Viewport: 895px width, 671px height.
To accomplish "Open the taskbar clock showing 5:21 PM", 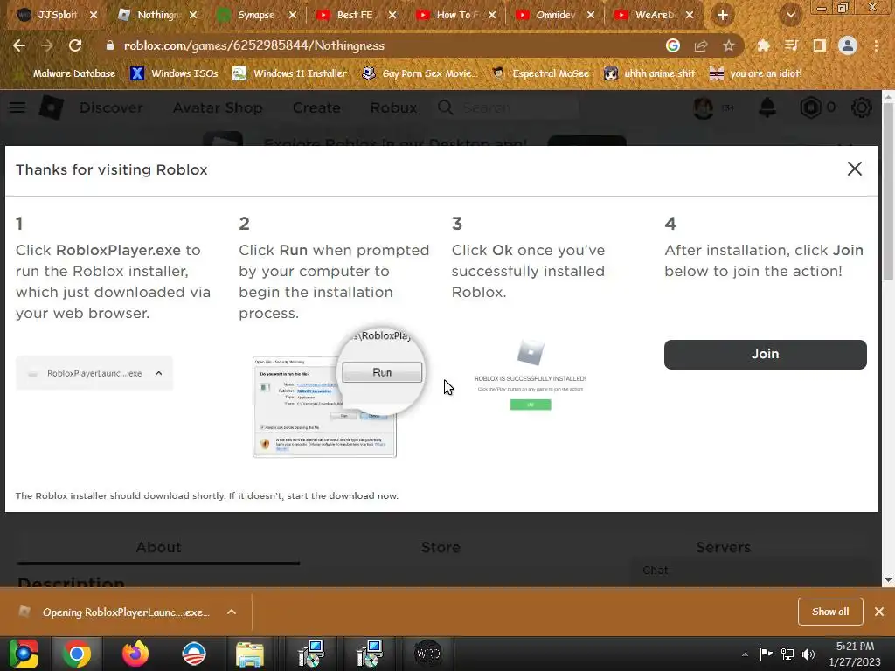I will point(855,654).
